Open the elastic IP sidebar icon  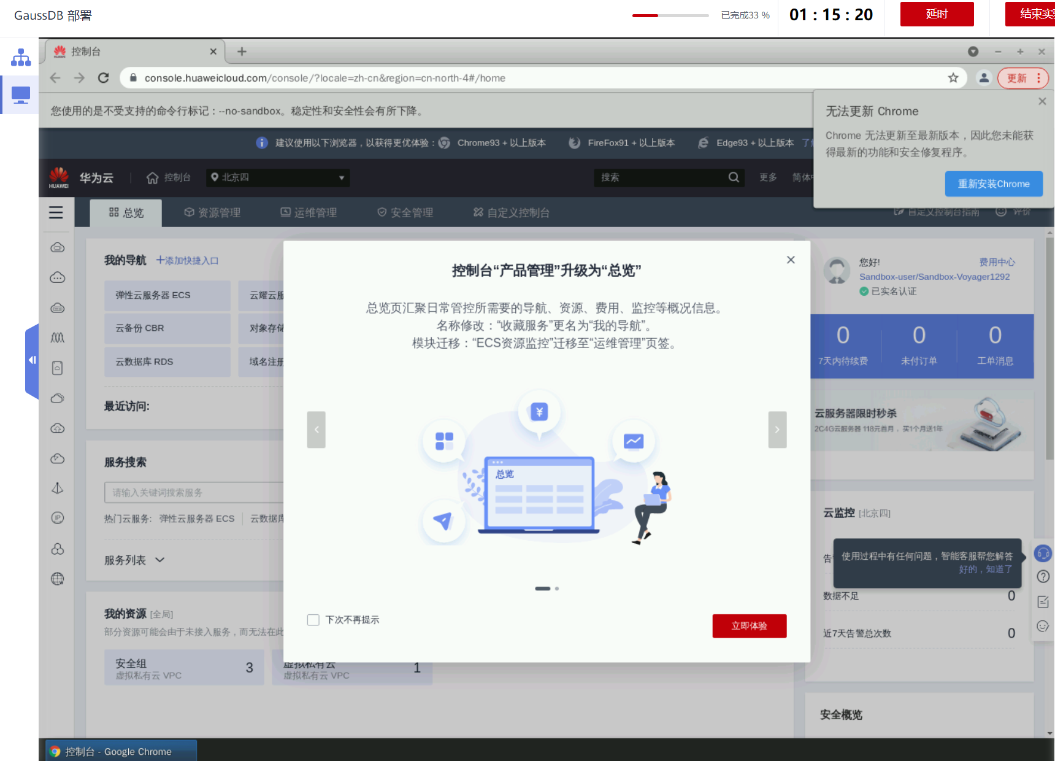pos(58,518)
